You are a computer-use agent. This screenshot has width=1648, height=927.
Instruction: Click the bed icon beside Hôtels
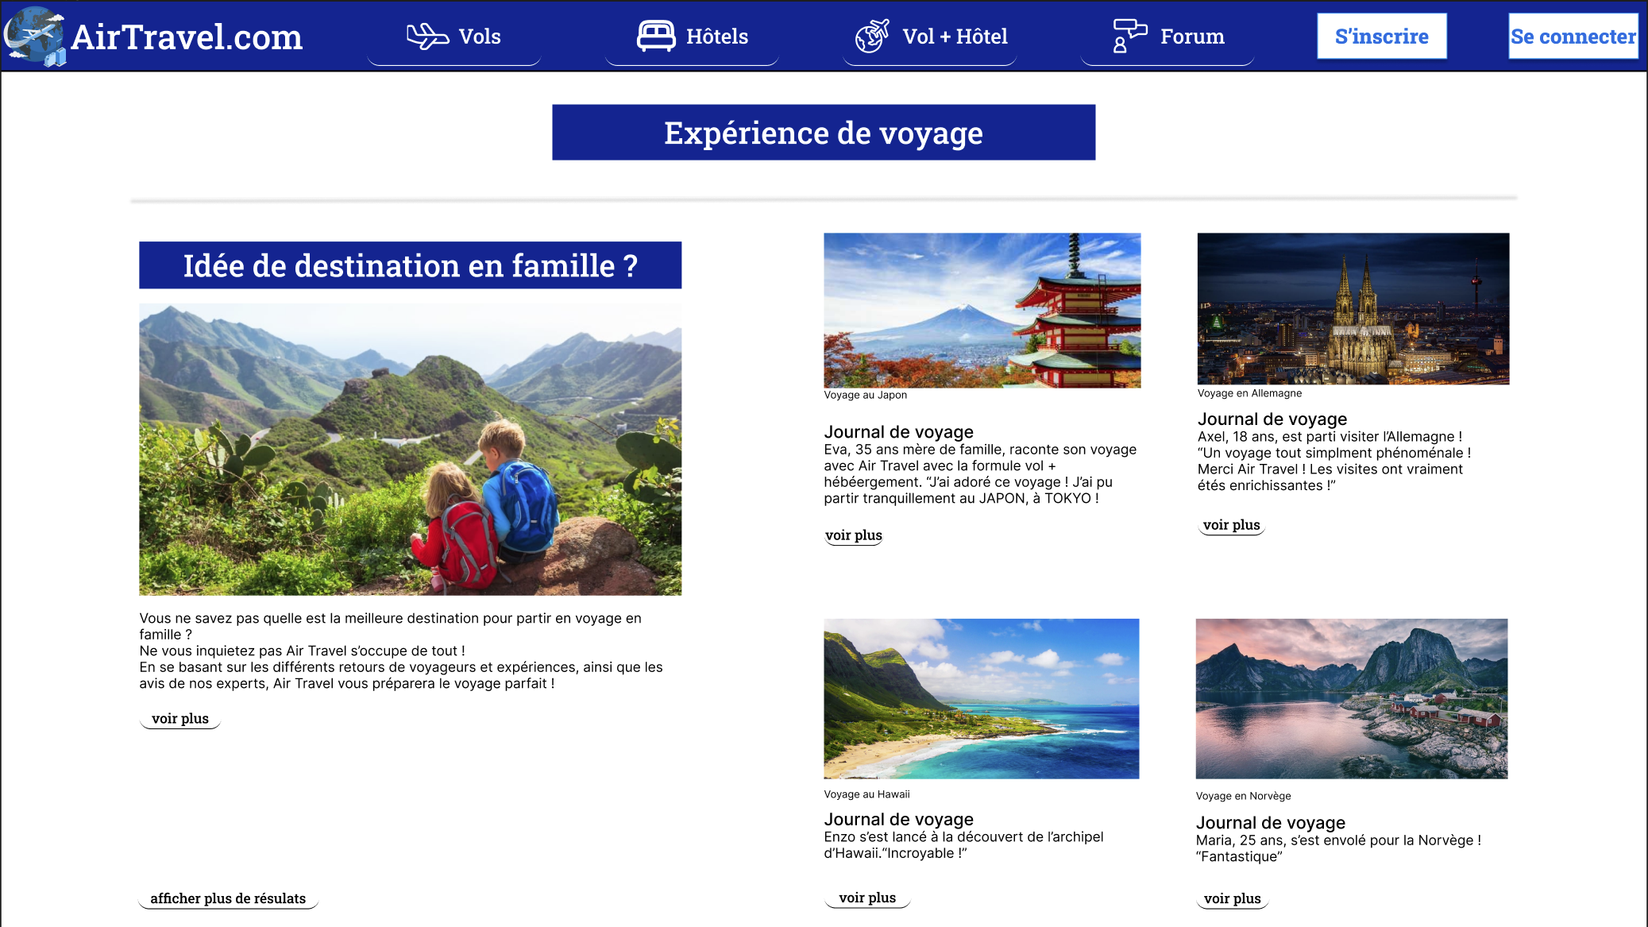(656, 37)
